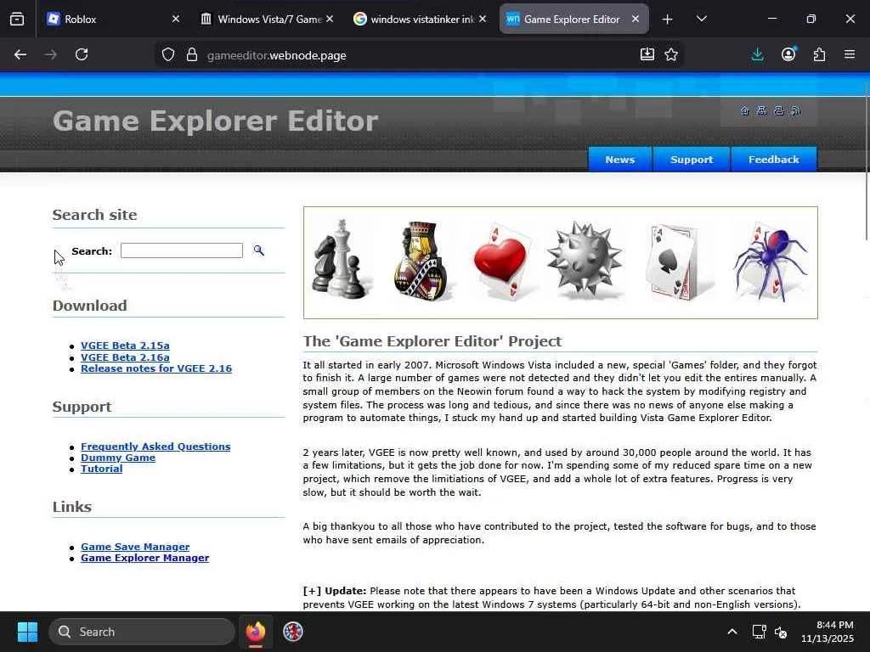Show hidden system tray icons chevron
Screen dimensions: 870x652
[x=732, y=632]
